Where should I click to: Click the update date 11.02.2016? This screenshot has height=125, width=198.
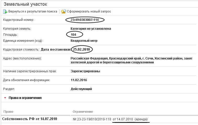click(79, 80)
